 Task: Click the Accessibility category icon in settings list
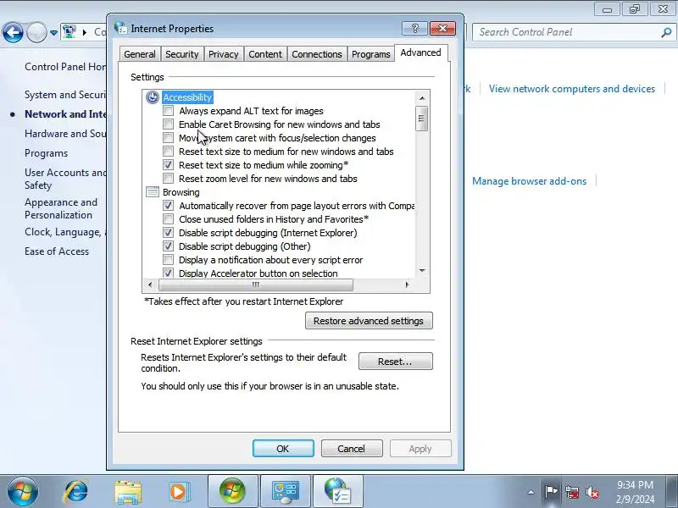(x=153, y=97)
